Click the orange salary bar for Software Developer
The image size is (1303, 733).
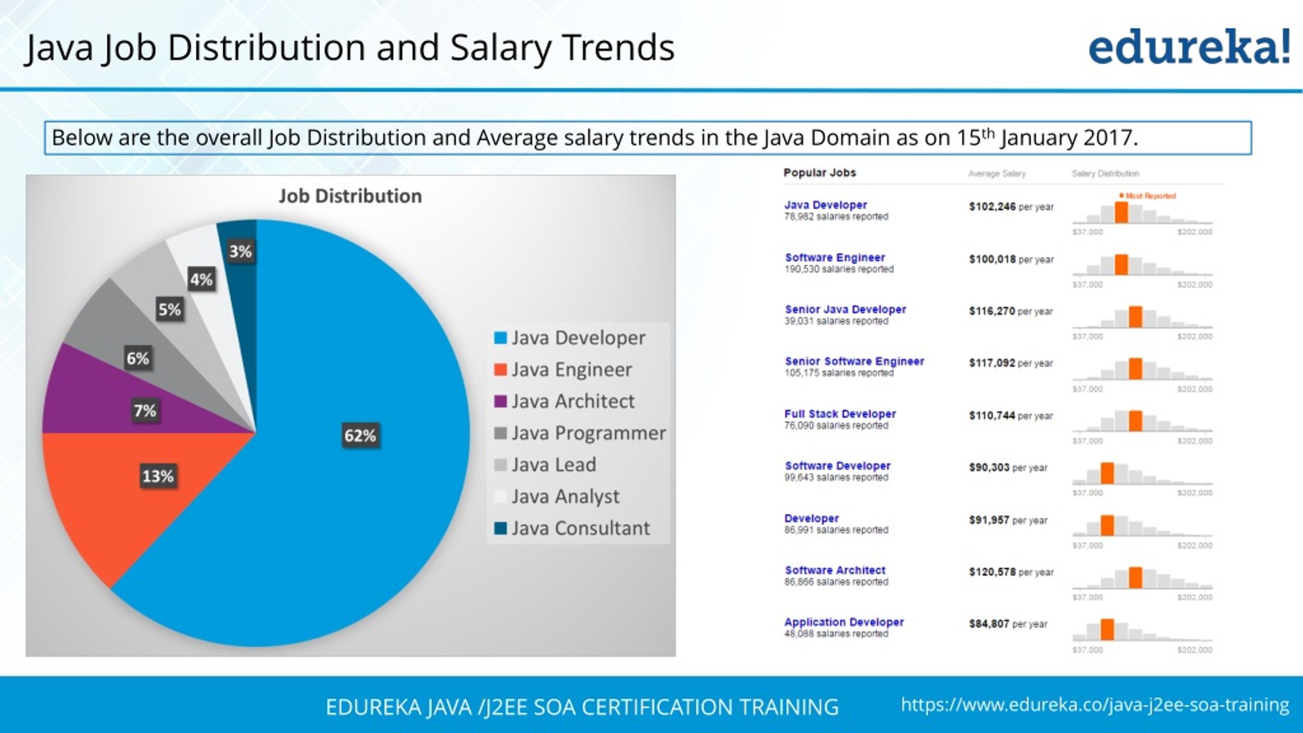(1107, 473)
